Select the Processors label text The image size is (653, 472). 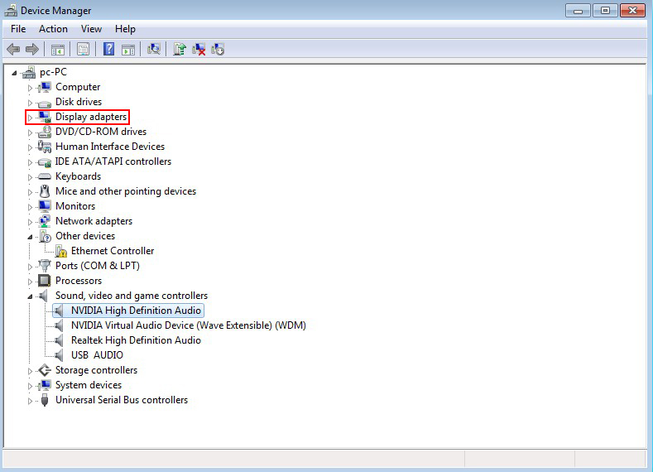click(x=79, y=281)
